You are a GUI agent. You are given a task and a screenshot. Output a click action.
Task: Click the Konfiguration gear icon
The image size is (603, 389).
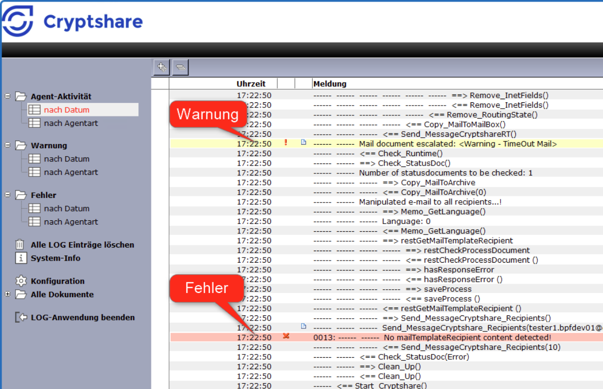21,281
